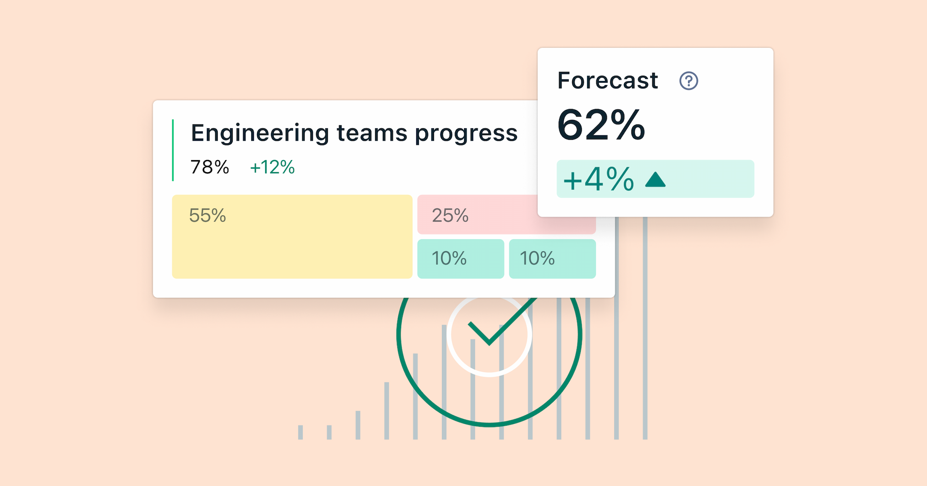
Task: Click the green accent line beside the title
Action: pyautogui.click(x=173, y=150)
